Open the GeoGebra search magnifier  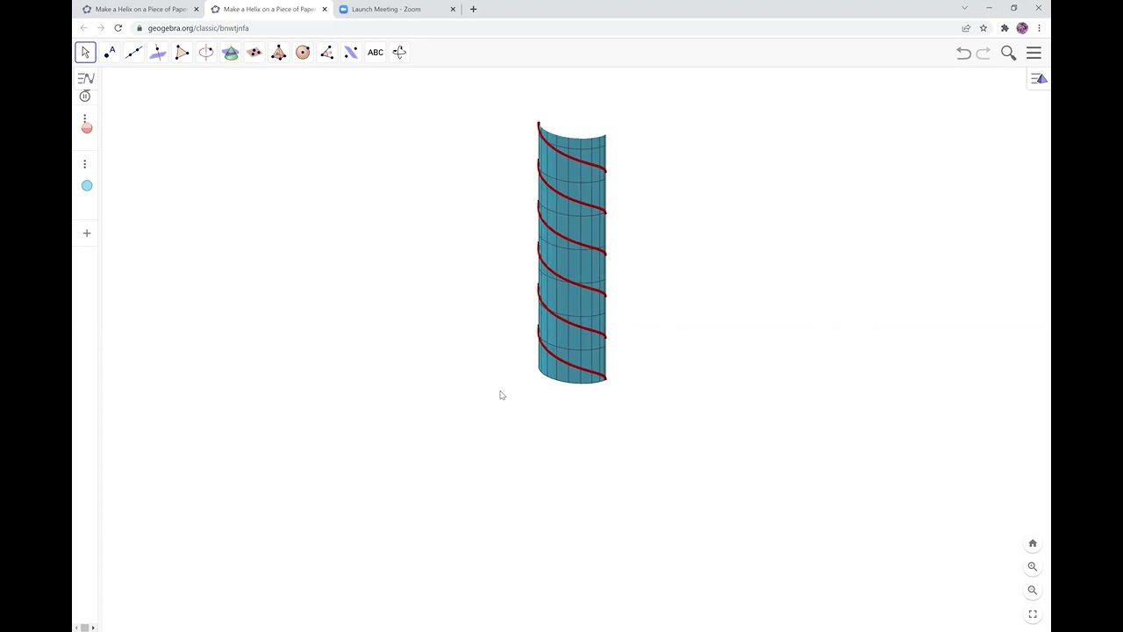tap(1009, 54)
